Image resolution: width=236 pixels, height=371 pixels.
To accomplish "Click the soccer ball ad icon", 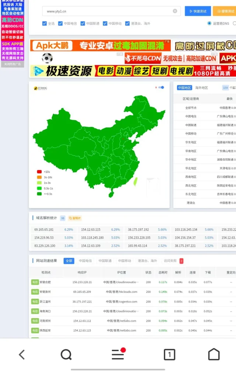I will 47,58.
